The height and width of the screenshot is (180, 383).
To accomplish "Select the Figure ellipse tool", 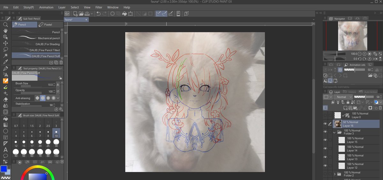I will (x=5, y=131).
